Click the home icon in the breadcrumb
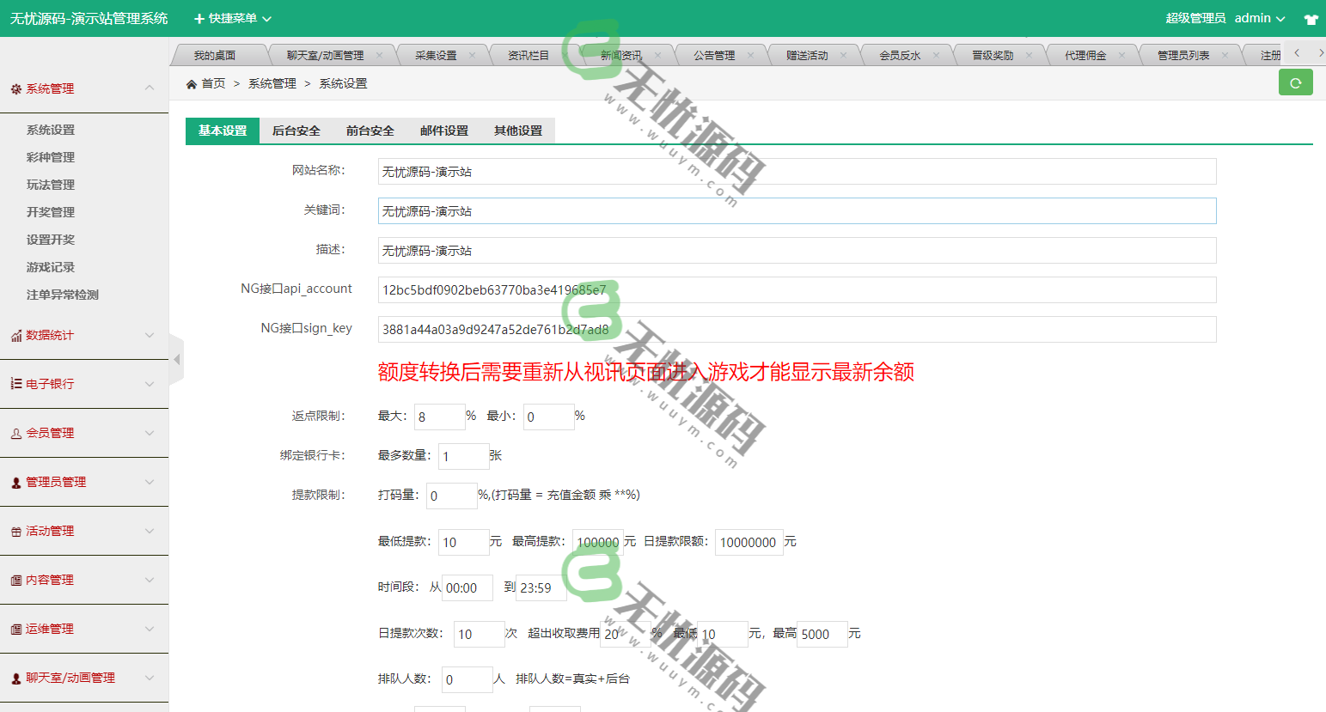The width and height of the screenshot is (1326, 712). (191, 83)
